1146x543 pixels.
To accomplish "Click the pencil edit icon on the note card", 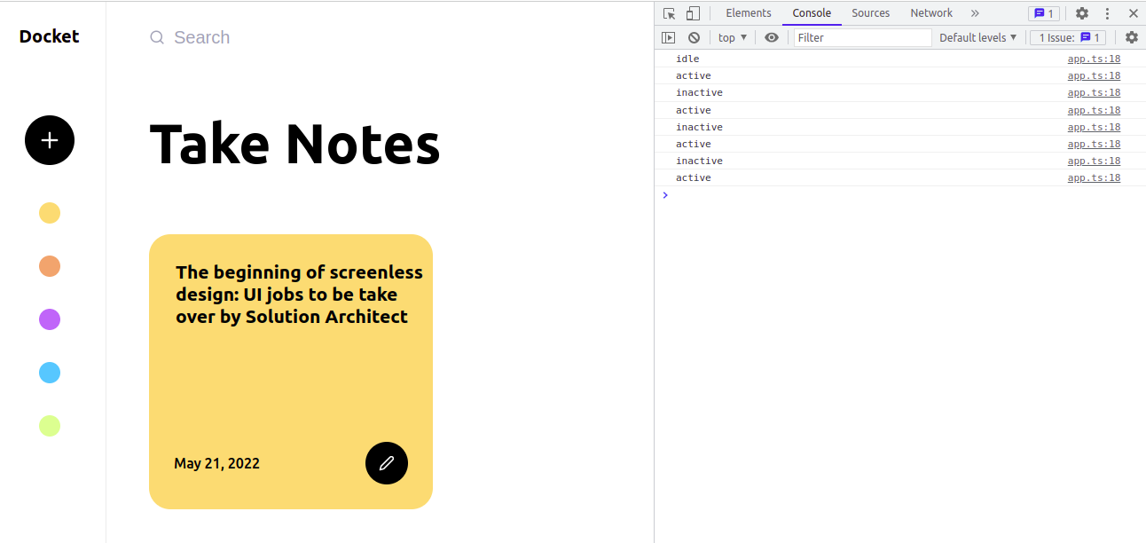I will tap(387, 463).
